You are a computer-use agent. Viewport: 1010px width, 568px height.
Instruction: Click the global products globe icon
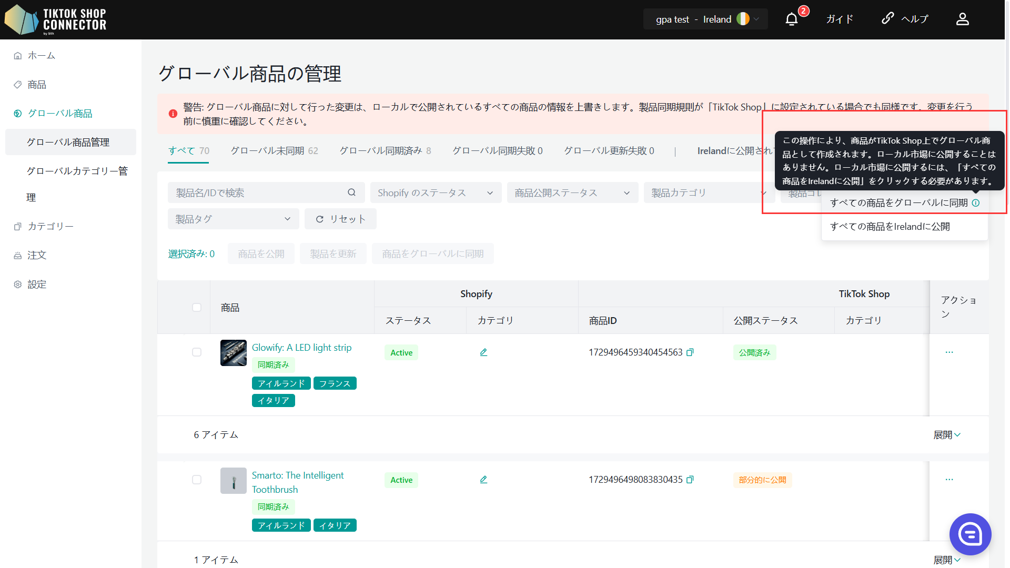18,114
